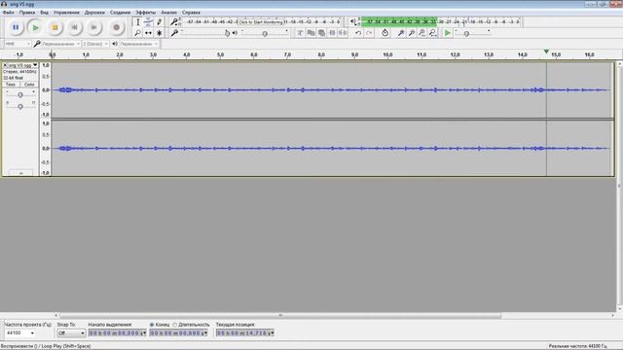Open the playback device dropdown
The height and width of the screenshot is (350, 623).
[138, 44]
